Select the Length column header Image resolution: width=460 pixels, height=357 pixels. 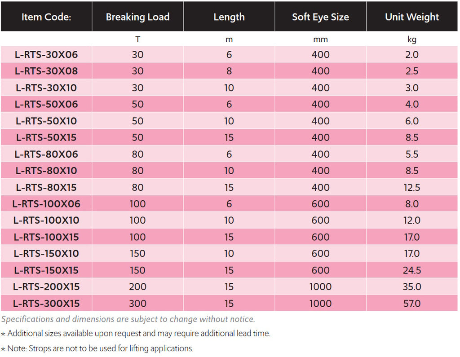[229, 17]
